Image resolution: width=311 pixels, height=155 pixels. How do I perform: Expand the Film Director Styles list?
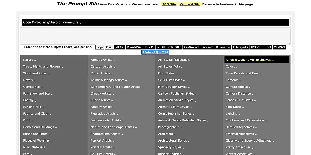[174, 87]
